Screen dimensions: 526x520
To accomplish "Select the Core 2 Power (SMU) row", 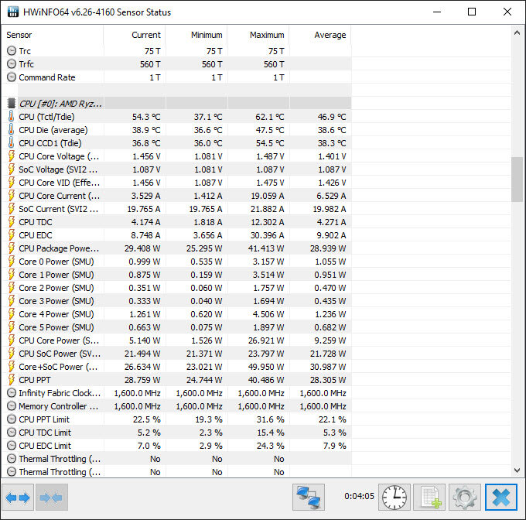I will tap(177, 288).
